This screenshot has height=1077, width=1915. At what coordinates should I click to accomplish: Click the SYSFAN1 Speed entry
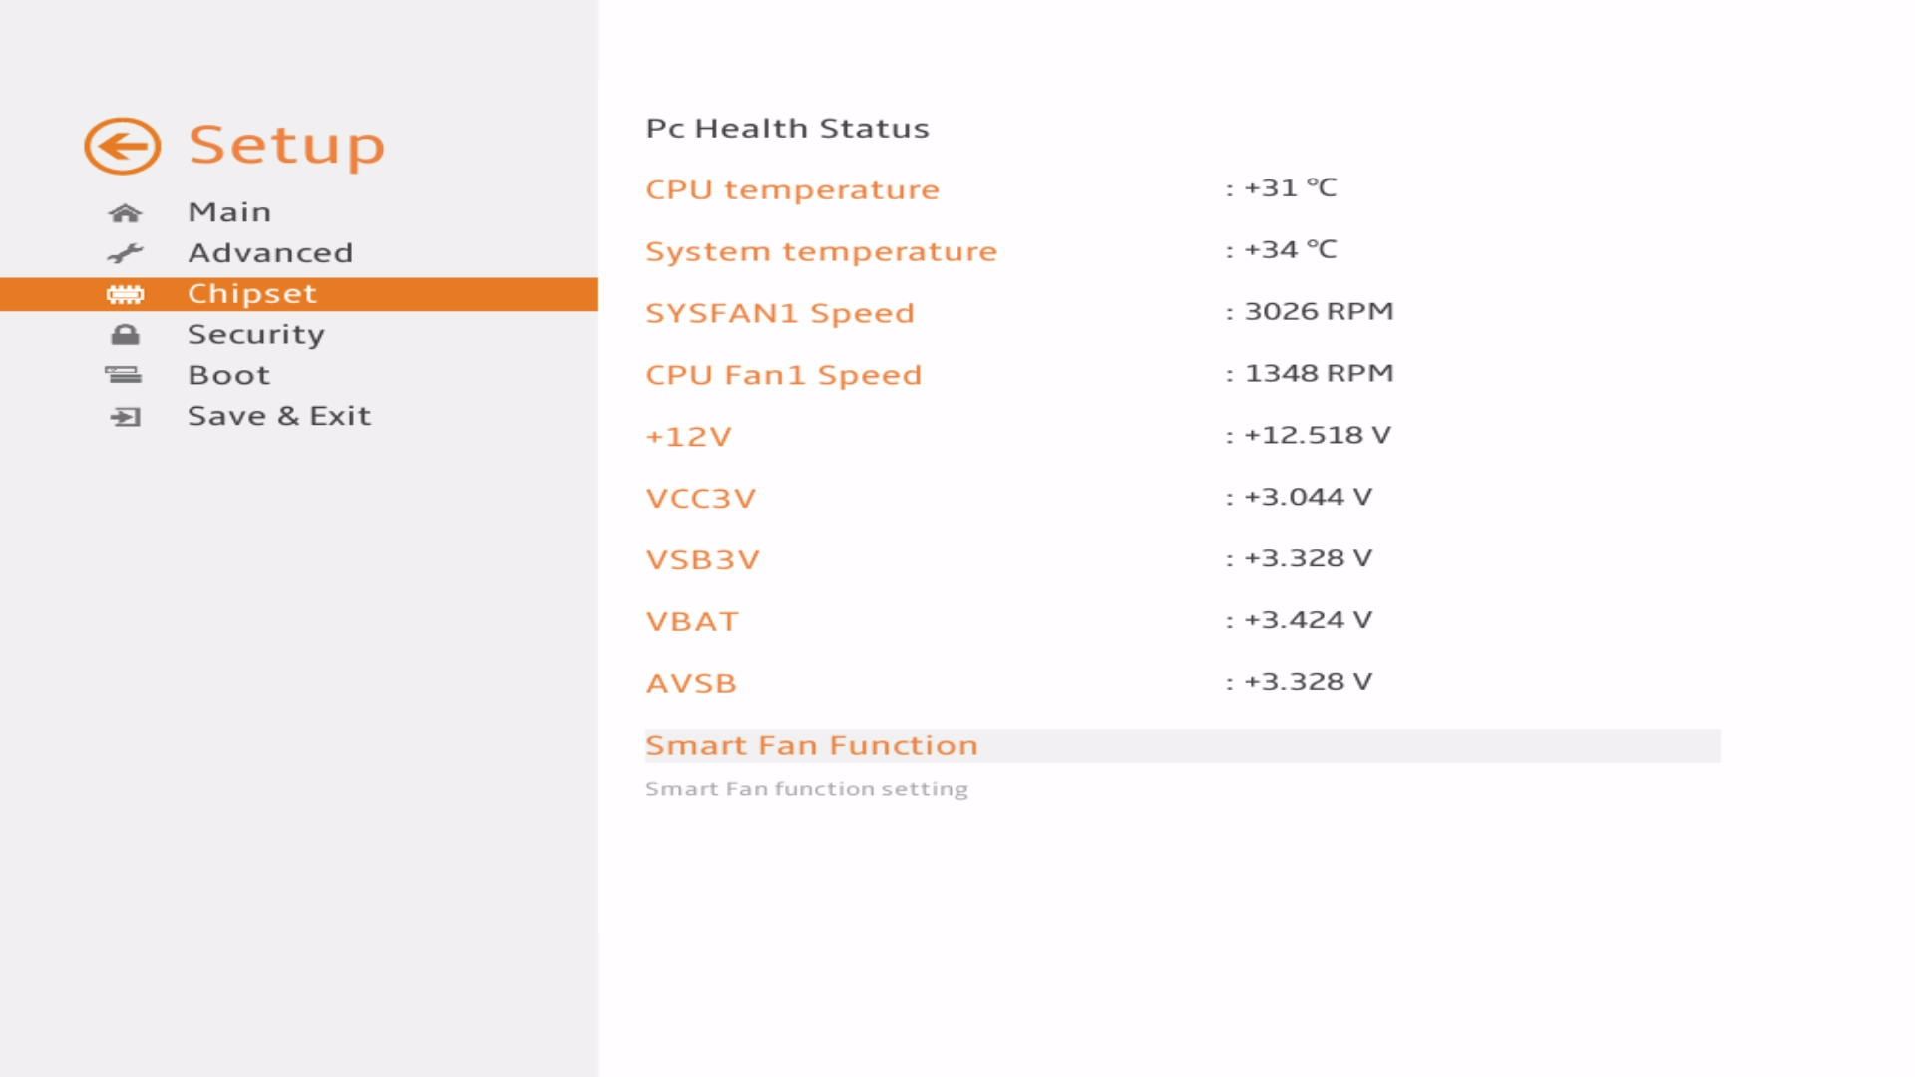point(780,313)
